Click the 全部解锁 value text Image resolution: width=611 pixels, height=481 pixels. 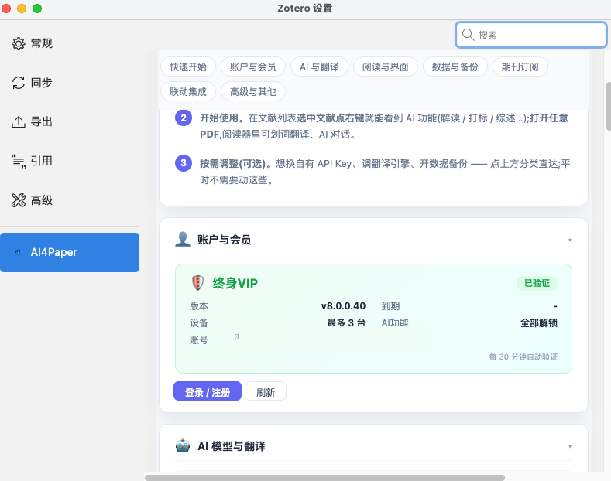point(539,322)
